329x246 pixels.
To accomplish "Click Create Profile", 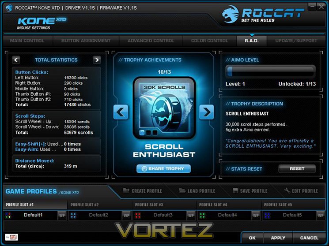I will coord(143,191).
